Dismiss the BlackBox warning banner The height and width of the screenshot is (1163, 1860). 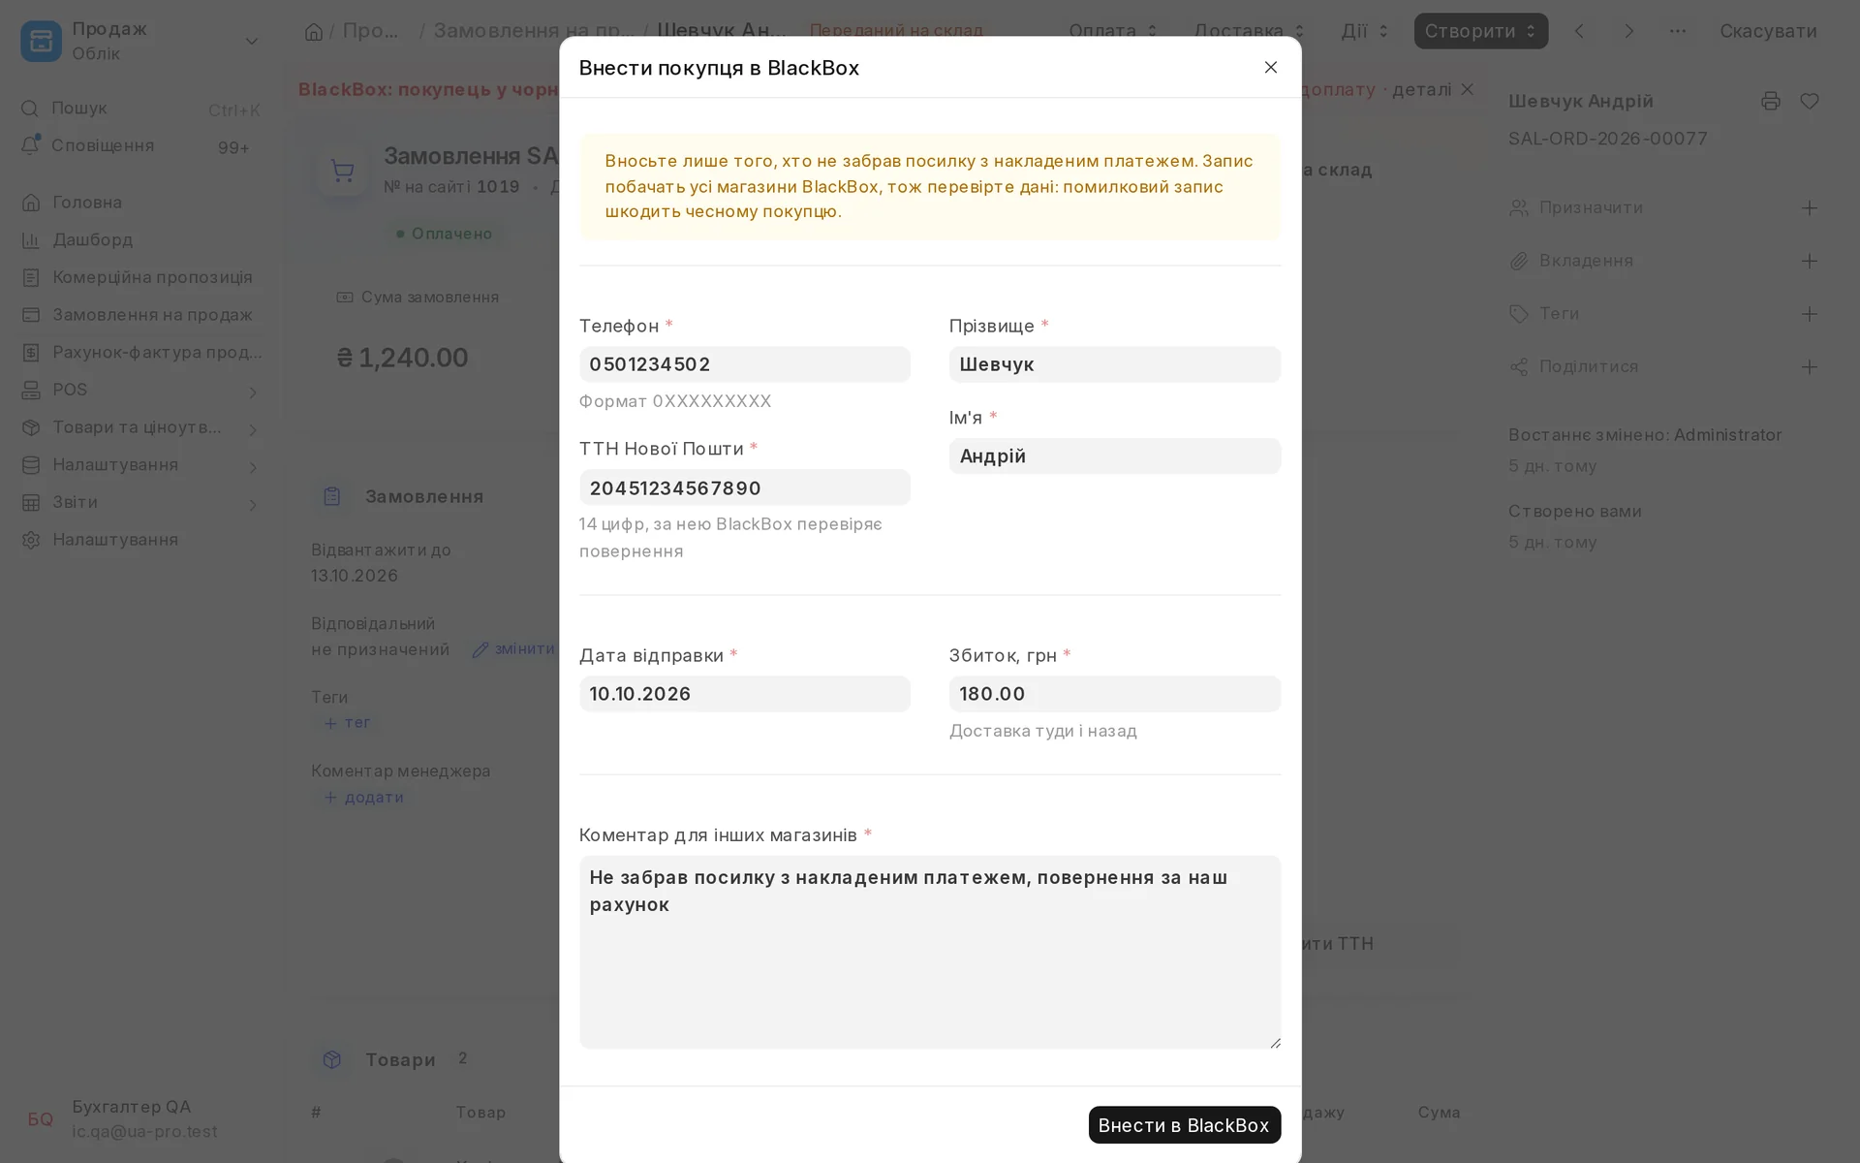1467,89
